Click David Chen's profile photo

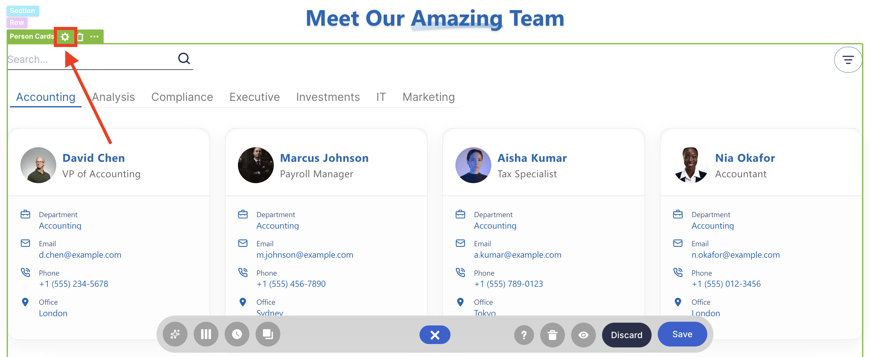[x=38, y=165]
